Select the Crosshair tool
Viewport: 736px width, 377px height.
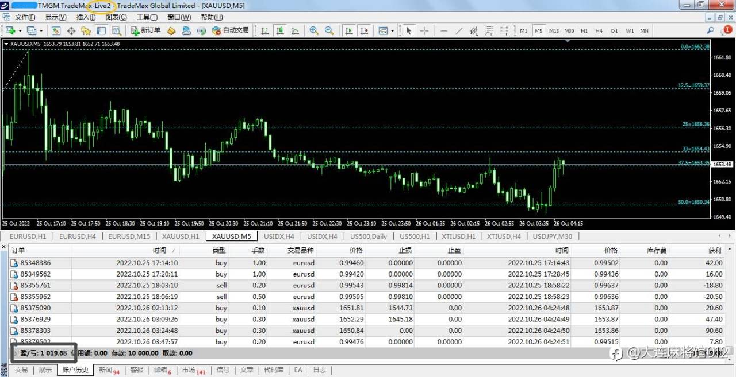point(424,30)
